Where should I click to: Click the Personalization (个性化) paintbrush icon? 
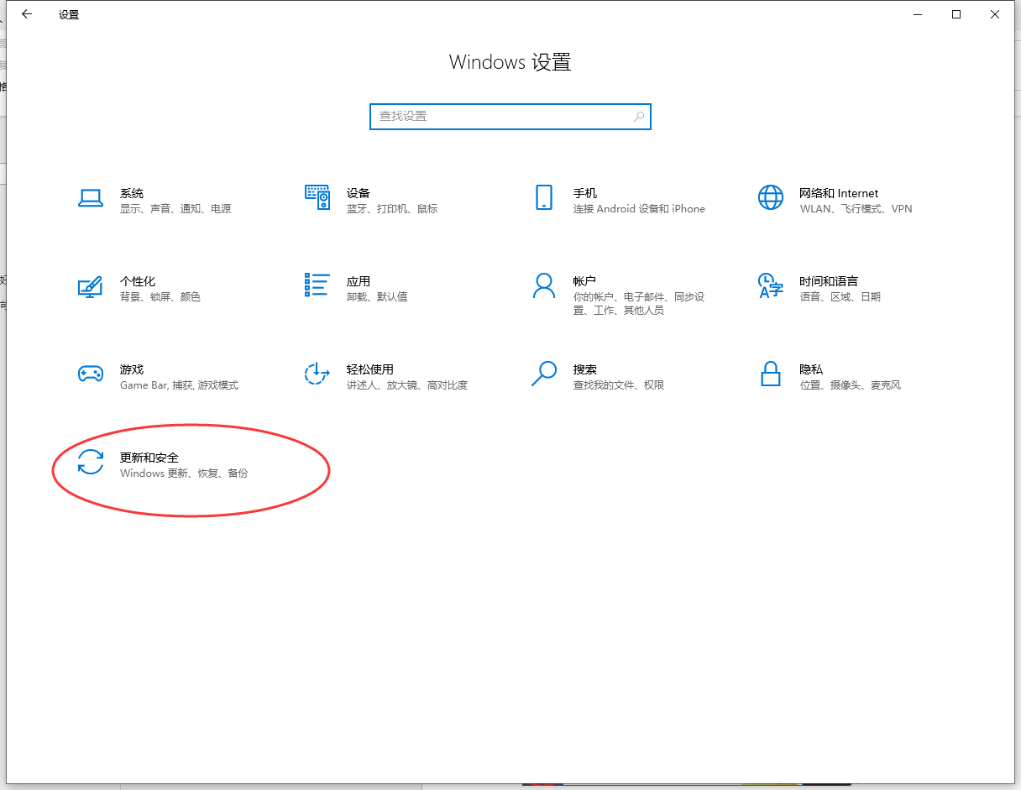coord(90,286)
